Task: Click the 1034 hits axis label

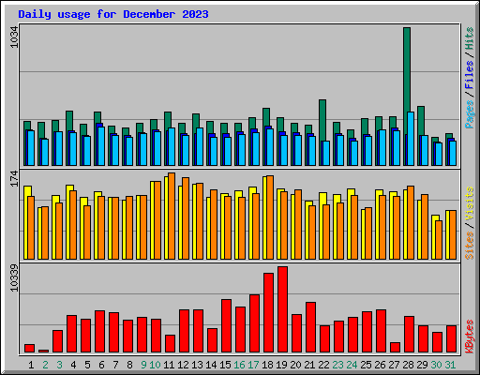Action: 14,37
